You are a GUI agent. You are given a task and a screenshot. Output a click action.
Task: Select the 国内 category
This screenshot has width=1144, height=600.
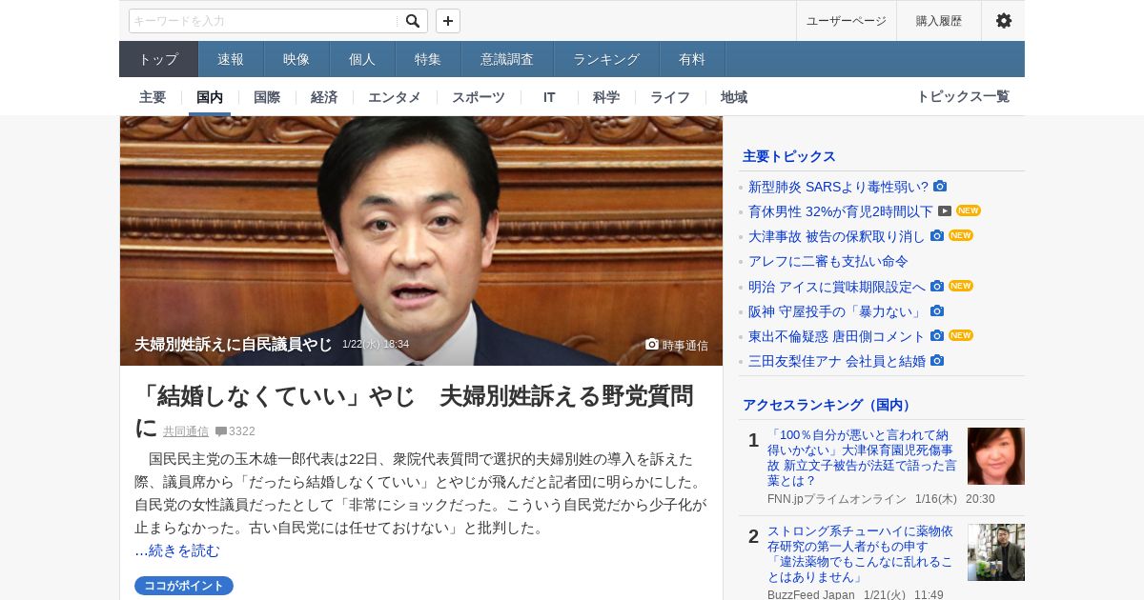click(x=210, y=97)
